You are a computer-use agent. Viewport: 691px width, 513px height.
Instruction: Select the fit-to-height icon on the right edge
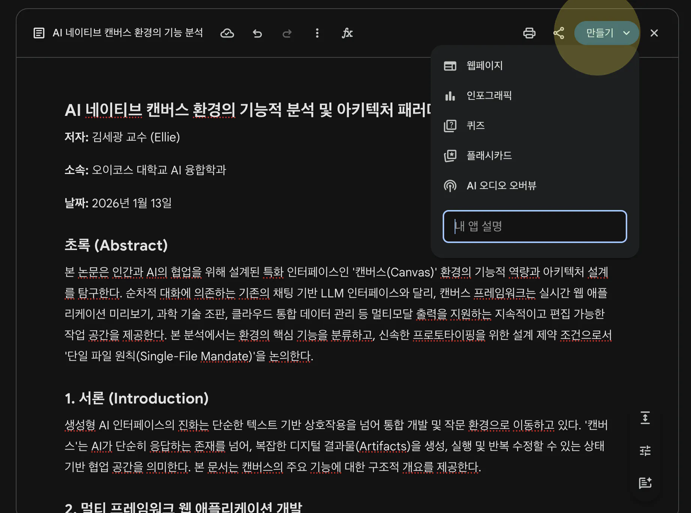point(645,418)
